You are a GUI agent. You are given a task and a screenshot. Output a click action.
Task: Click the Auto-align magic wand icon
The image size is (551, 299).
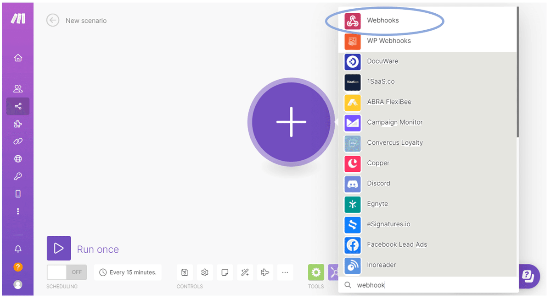pos(245,272)
